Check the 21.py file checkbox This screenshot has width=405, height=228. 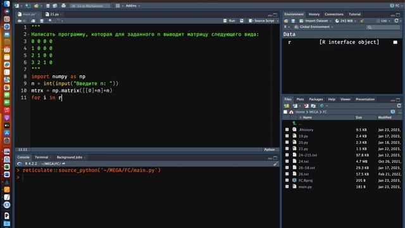pyautogui.click(x=287, y=149)
